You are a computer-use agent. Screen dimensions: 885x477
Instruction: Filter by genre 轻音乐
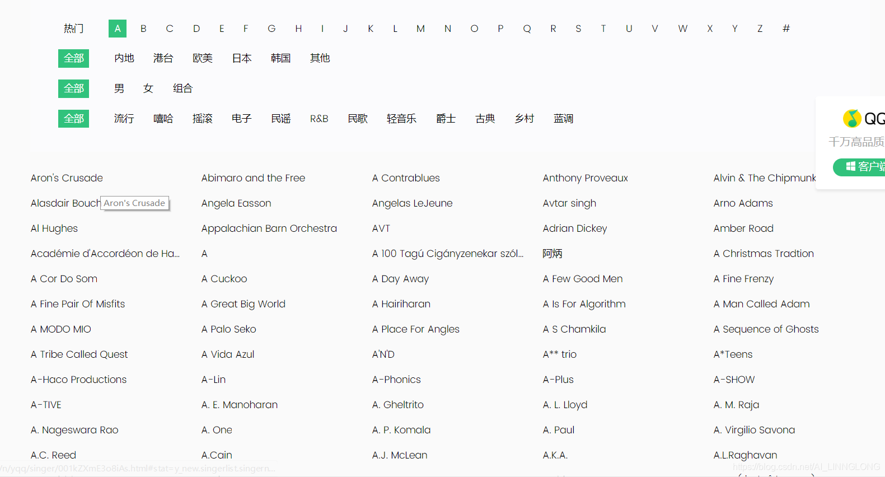[x=401, y=119]
